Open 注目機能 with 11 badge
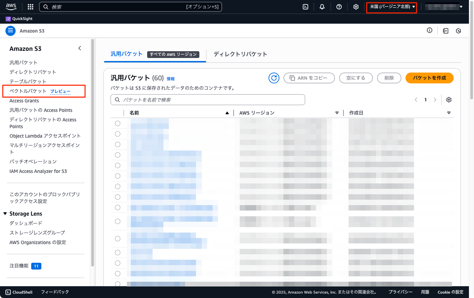 25,266
